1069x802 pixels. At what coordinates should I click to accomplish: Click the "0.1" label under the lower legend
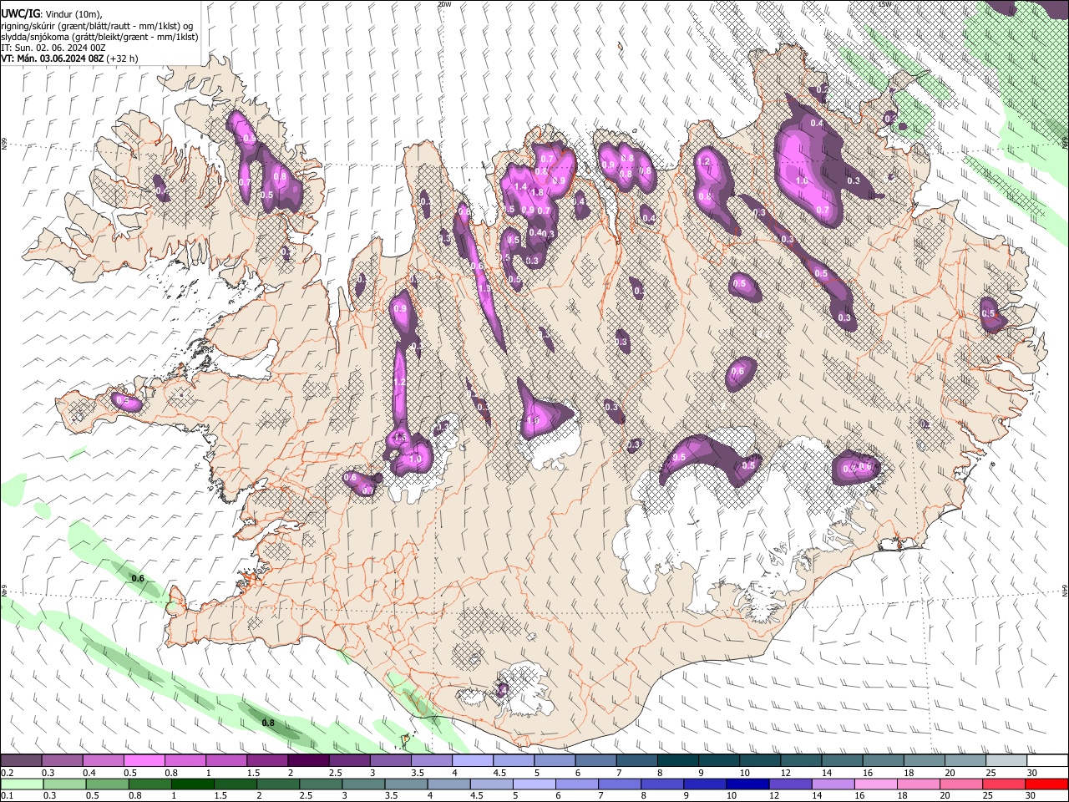pyautogui.click(x=7, y=795)
